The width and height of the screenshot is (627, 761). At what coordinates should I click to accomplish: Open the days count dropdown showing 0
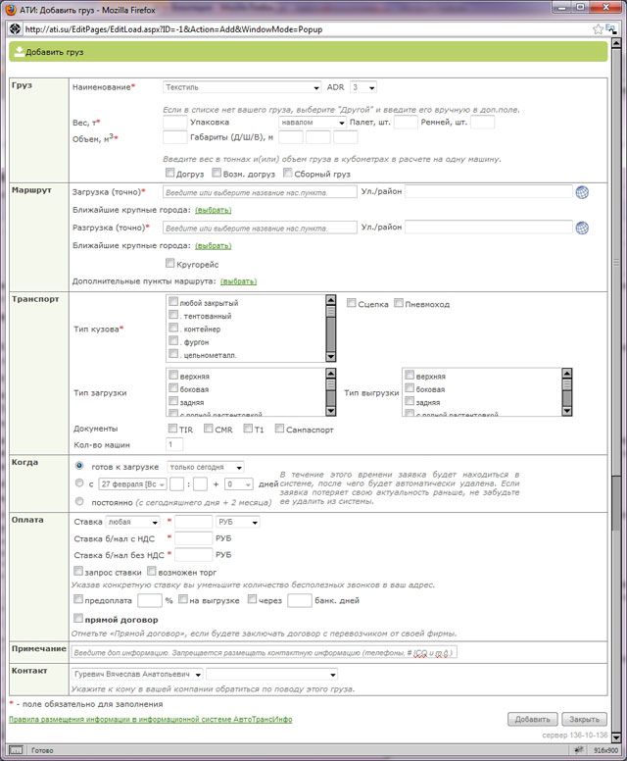tap(239, 483)
